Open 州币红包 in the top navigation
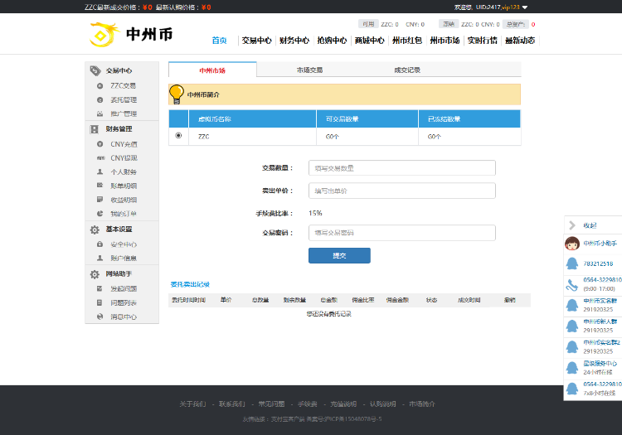 [407, 41]
